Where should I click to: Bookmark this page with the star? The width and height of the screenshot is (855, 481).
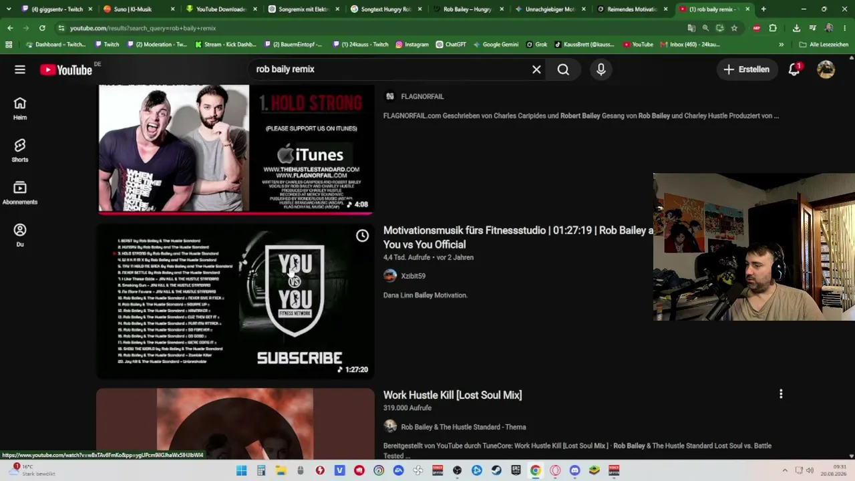734,28
